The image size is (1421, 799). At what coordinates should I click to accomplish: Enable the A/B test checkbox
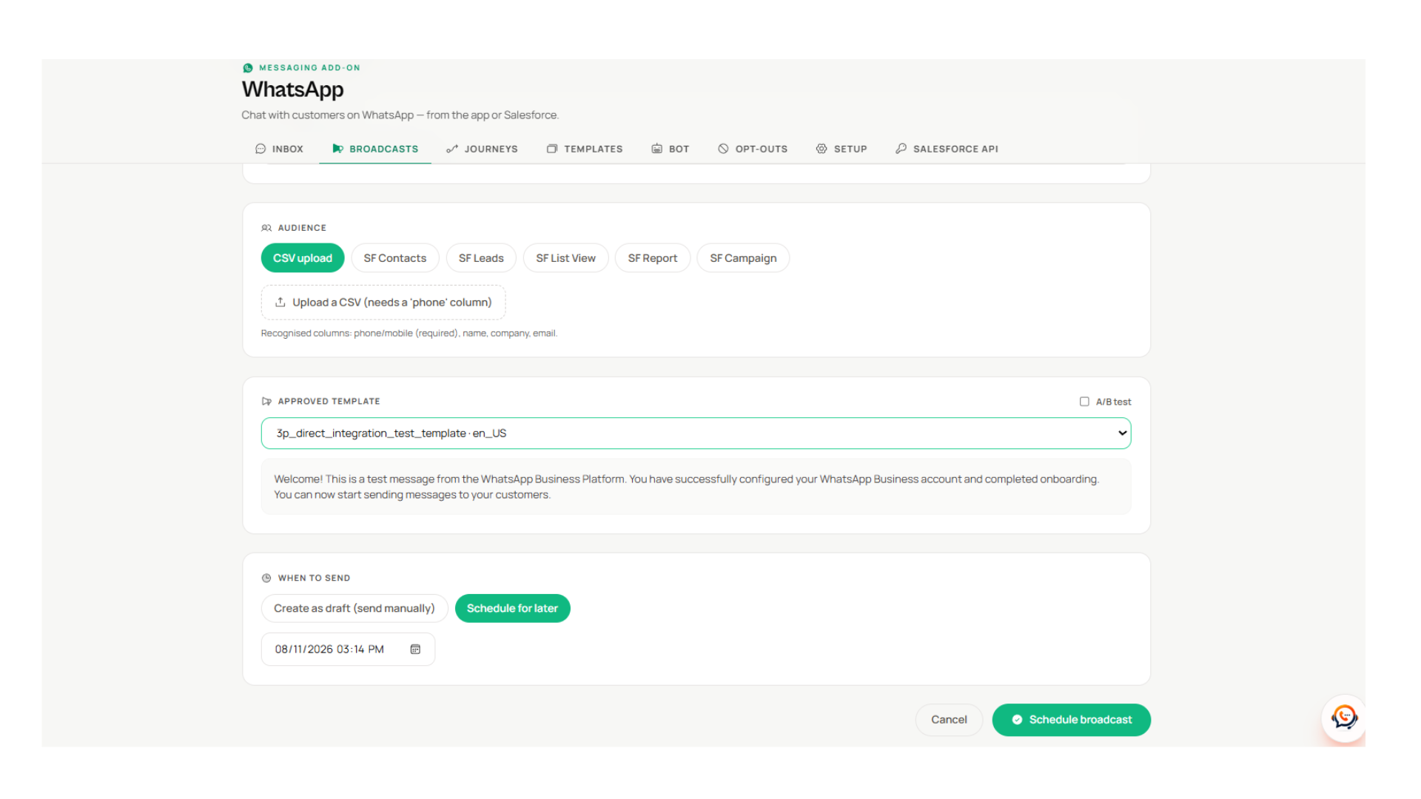(x=1084, y=402)
